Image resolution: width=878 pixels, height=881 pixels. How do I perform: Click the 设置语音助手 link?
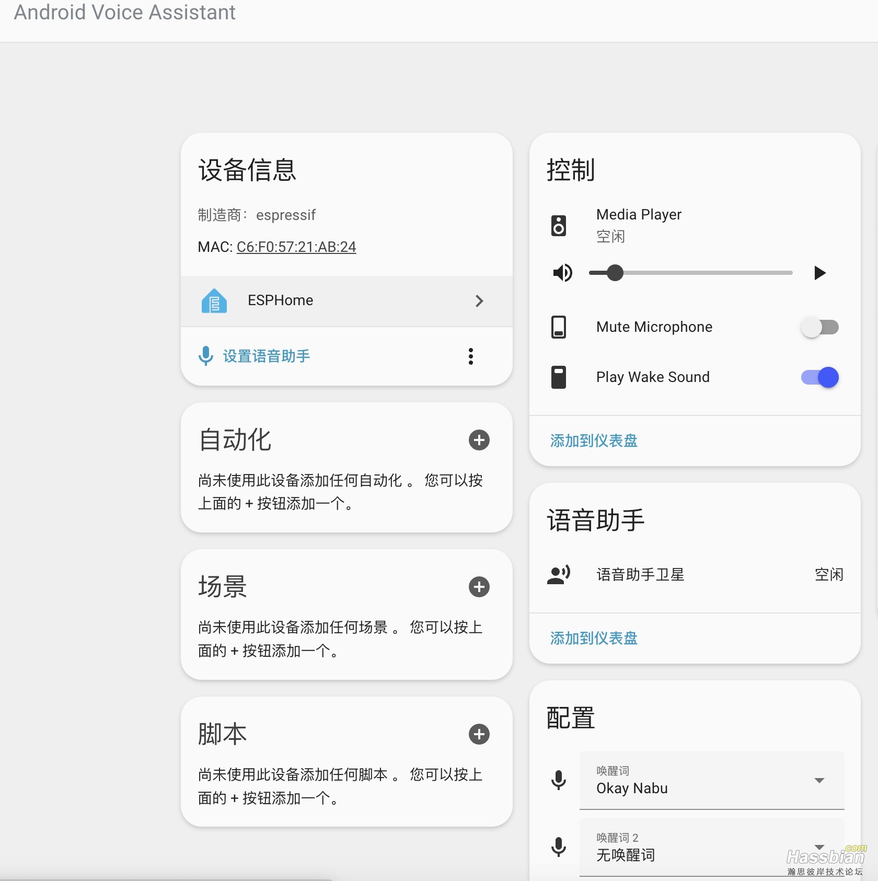pos(266,356)
